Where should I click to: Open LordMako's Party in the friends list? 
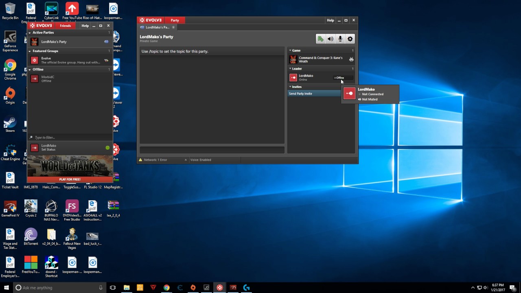[x=70, y=42]
